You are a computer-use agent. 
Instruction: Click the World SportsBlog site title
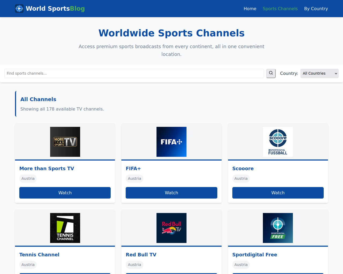point(55,9)
